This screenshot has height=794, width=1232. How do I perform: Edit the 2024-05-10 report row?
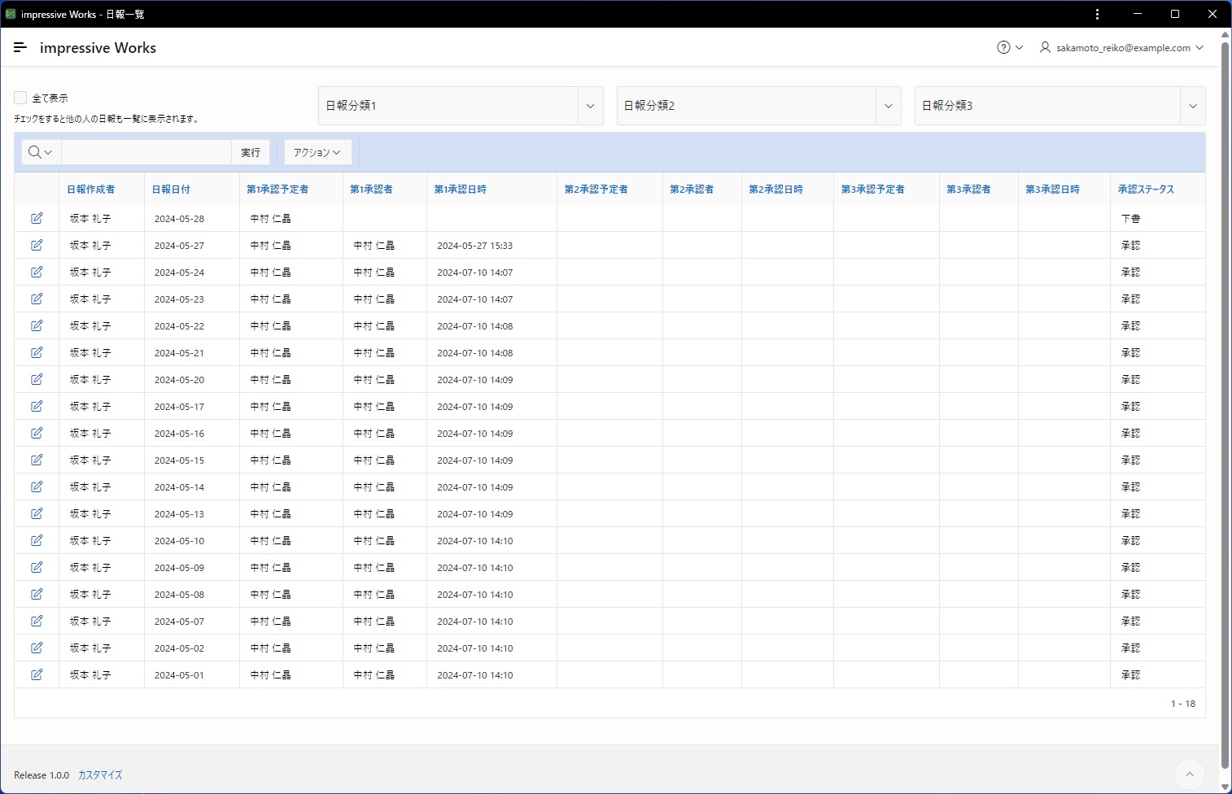click(37, 540)
